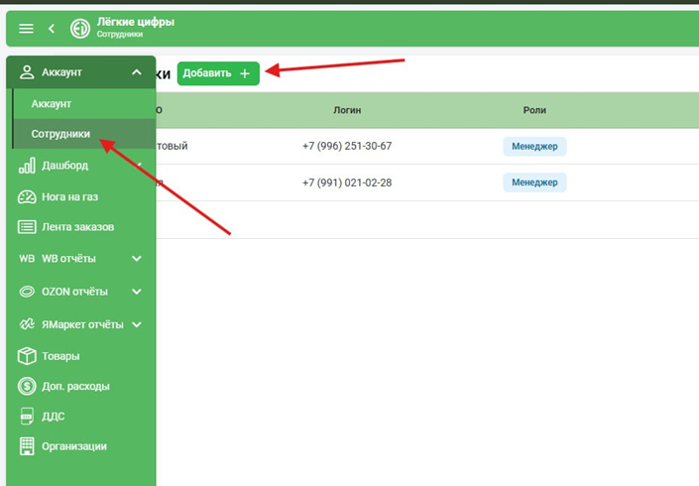
Task: Expand the WB отчёты chevron
Action: 137,259
